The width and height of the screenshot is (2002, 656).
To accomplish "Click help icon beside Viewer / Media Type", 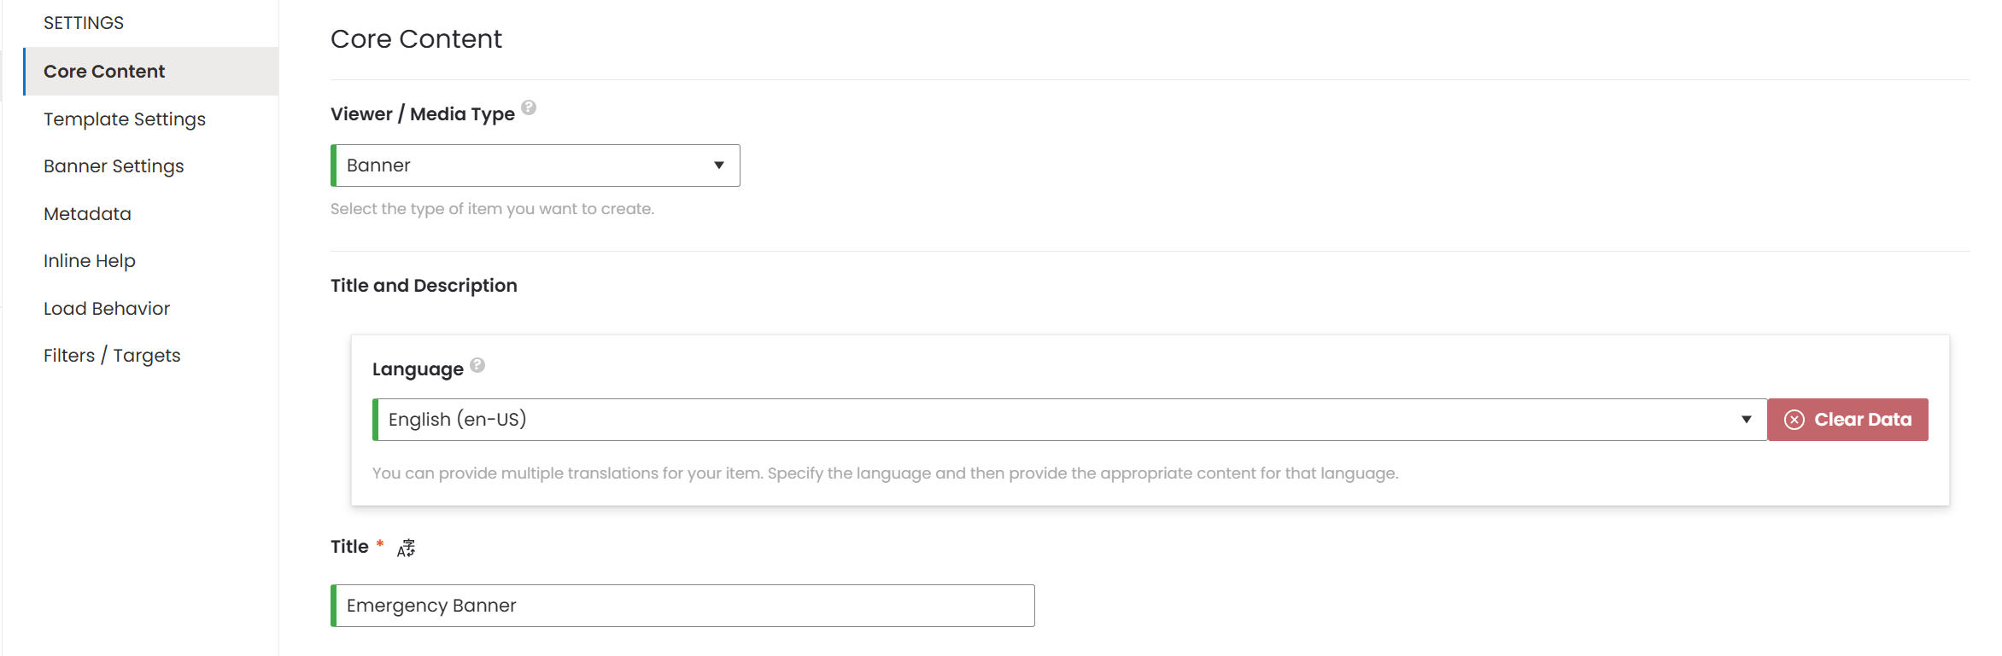I will pyautogui.click(x=529, y=107).
